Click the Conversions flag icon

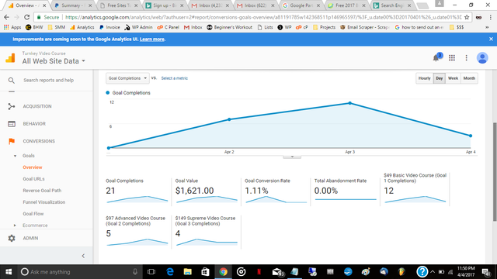coord(12,141)
